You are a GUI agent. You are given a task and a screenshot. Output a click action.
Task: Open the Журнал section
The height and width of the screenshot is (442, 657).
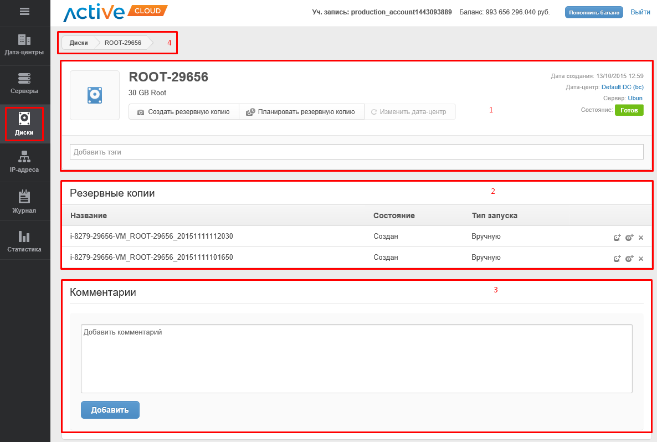(x=24, y=202)
